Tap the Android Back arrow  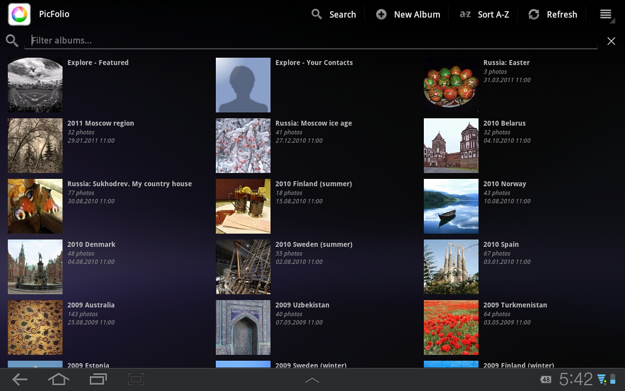click(x=20, y=379)
